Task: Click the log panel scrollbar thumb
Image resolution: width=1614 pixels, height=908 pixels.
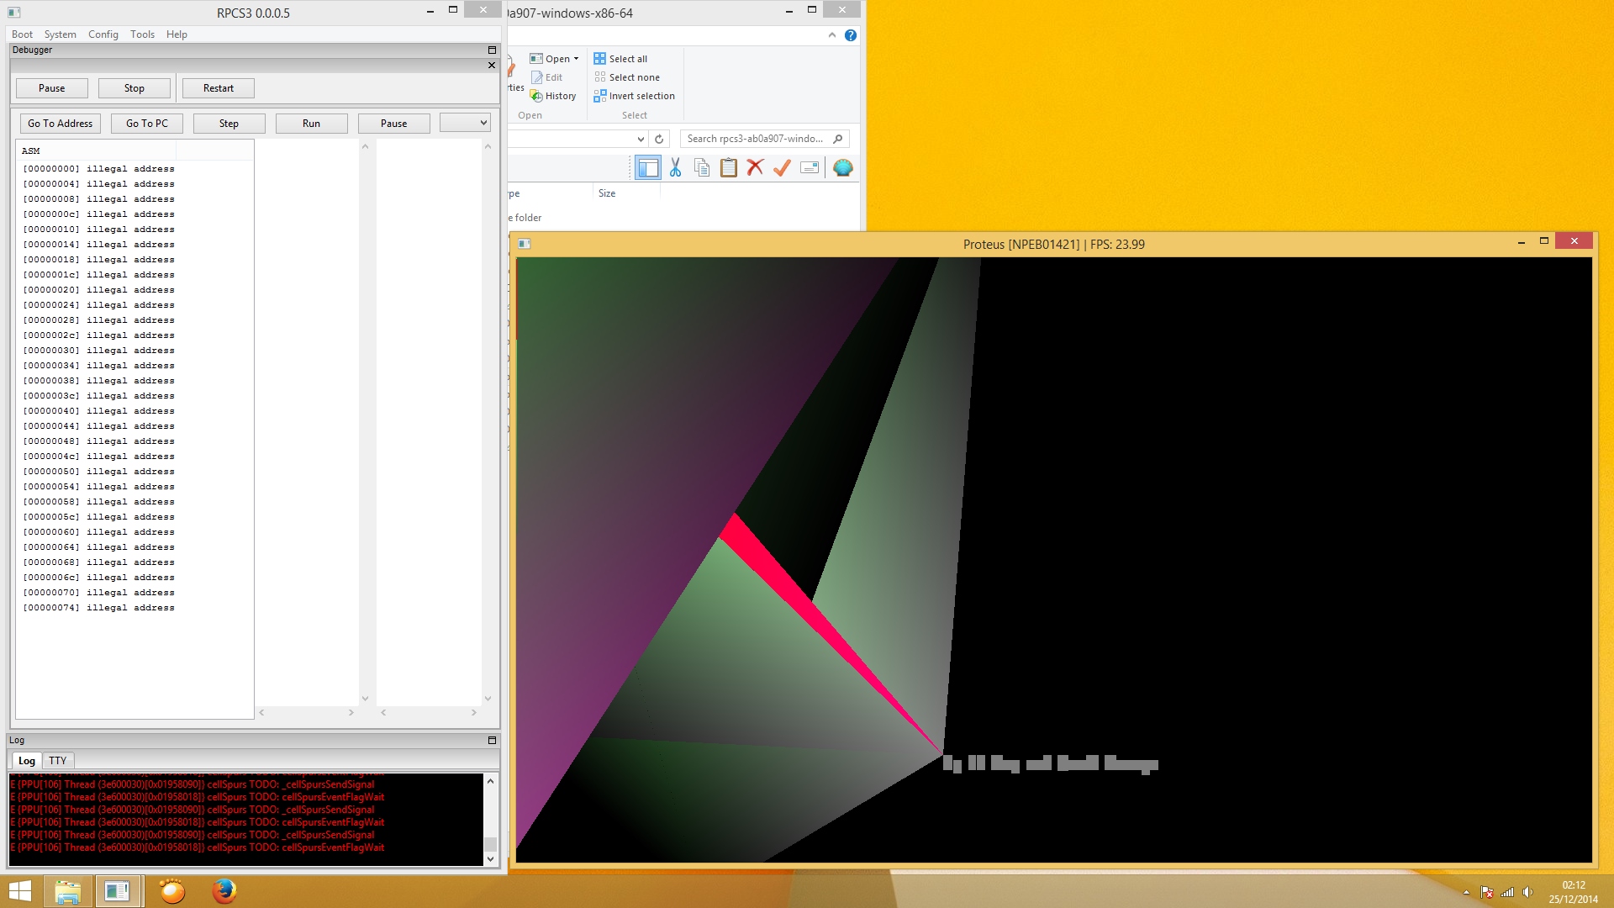Action: [x=490, y=843]
